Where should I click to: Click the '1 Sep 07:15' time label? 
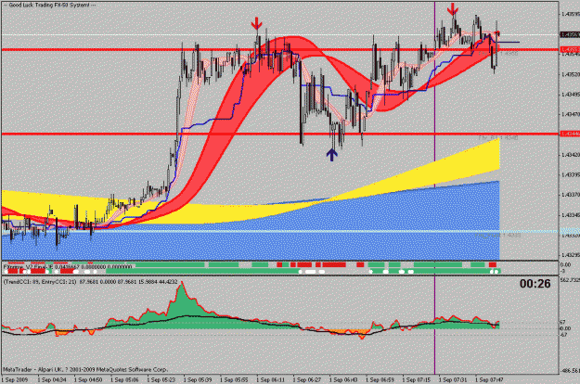417,379
